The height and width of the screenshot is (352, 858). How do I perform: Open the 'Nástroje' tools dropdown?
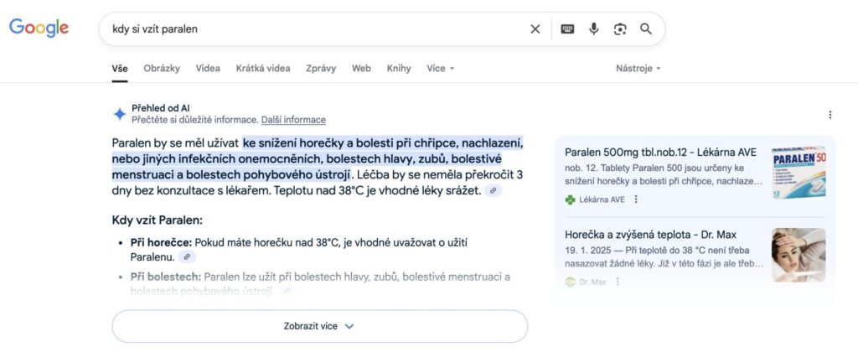[x=638, y=69]
